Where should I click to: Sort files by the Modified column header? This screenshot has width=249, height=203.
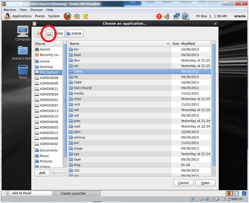pyautogui.click(x=194, y=44)
